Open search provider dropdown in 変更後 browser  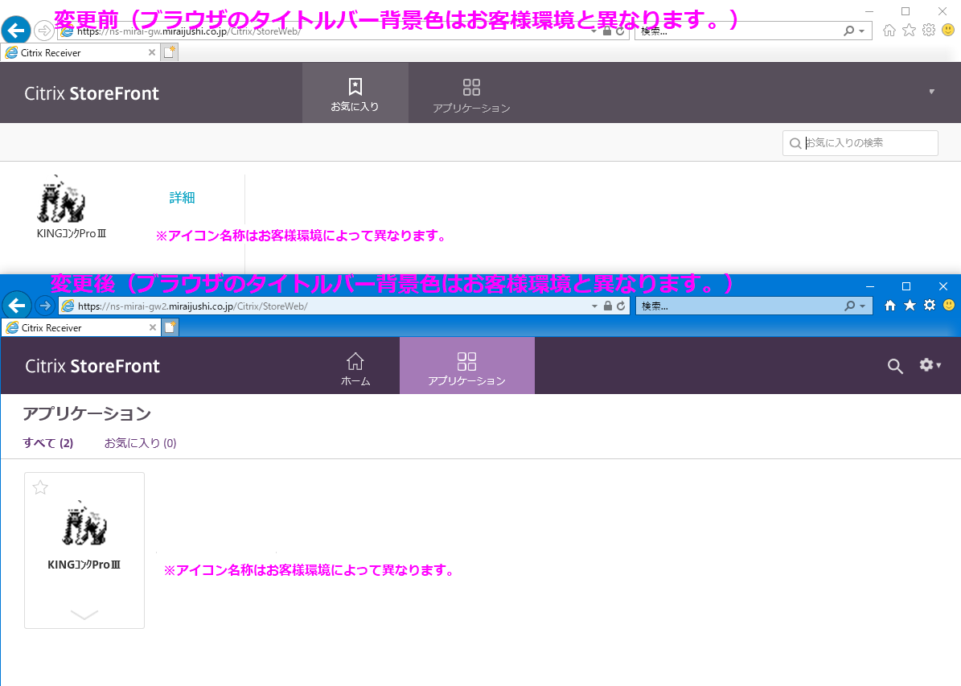(x=862, y=306)
